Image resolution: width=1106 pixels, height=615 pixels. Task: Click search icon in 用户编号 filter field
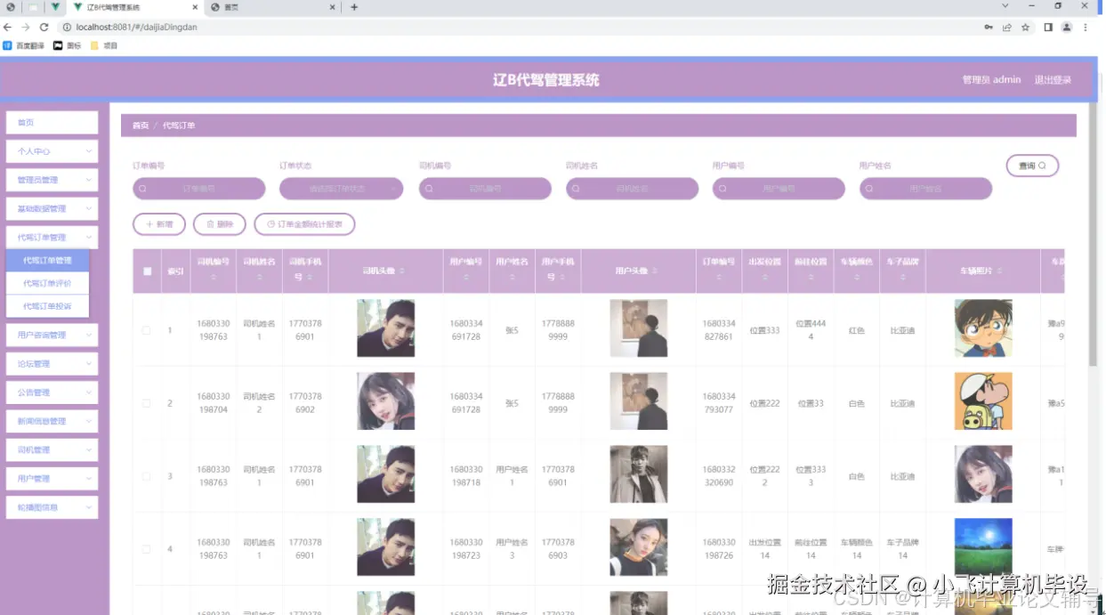(723, 189)
